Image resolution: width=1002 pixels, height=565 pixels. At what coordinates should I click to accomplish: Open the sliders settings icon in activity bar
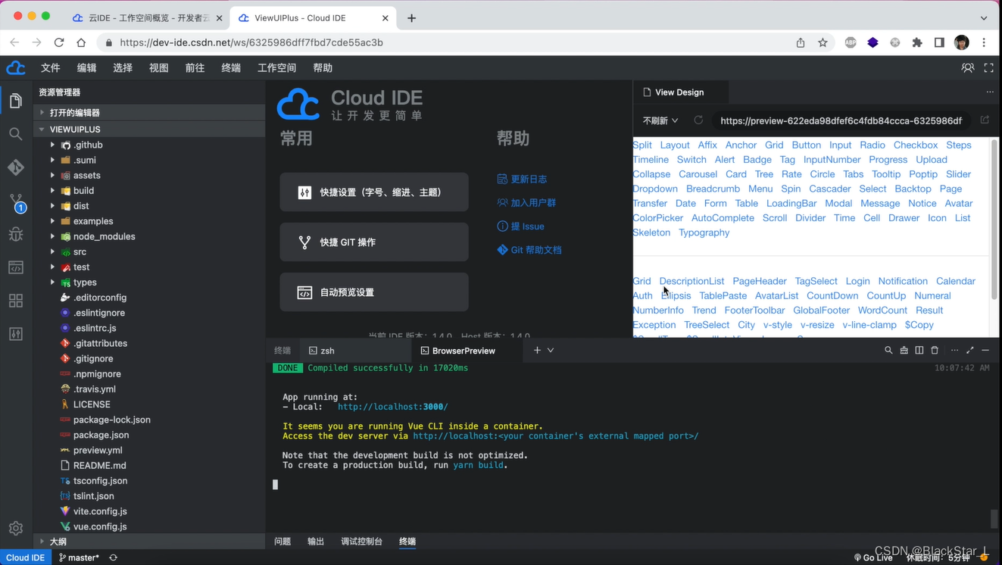[16, 334]
